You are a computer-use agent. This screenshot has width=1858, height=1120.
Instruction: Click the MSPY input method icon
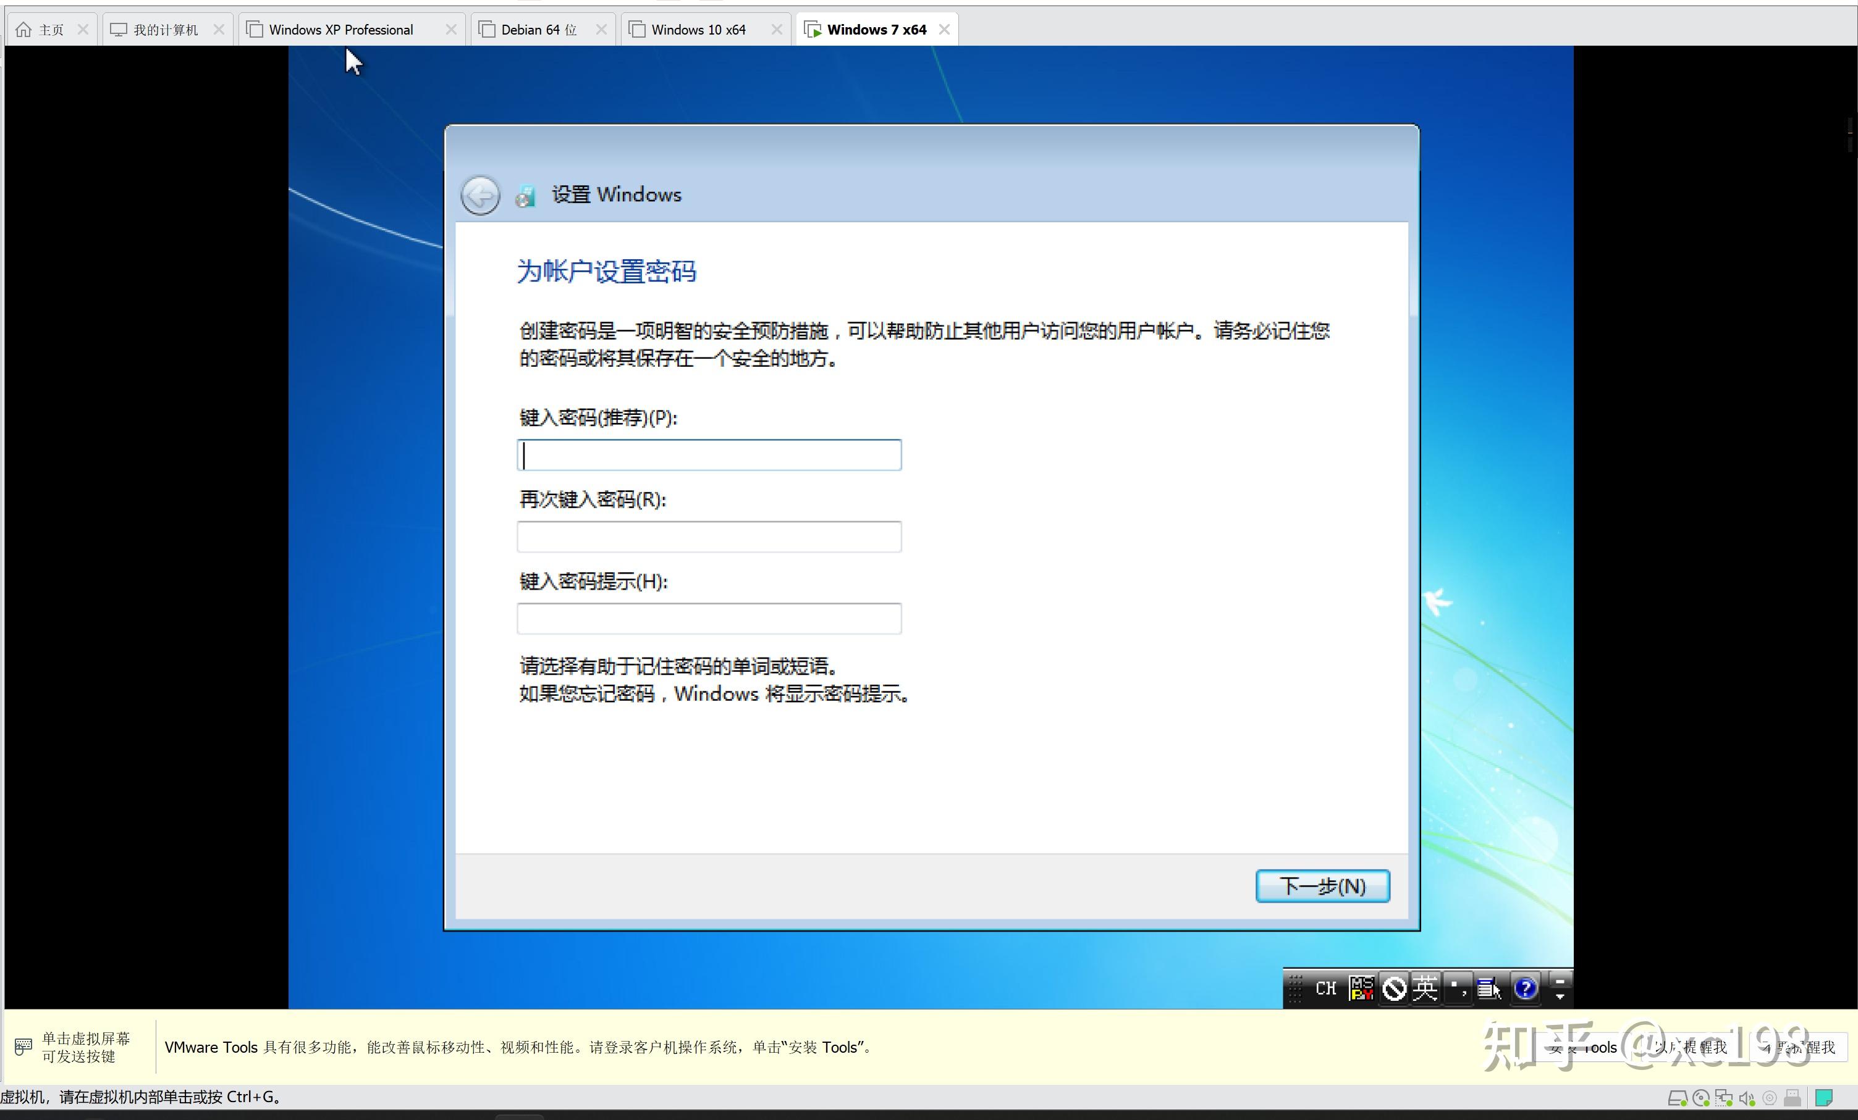pyautogui.click(x=1362, y=988)
